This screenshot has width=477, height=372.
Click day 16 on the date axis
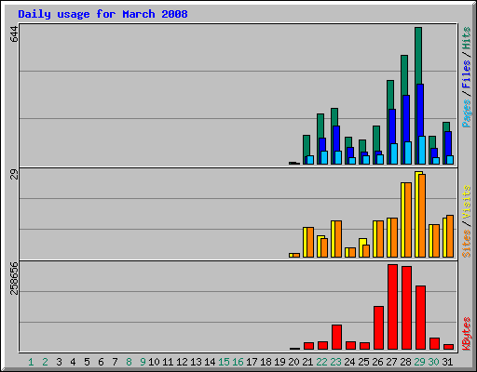point(238,362)
